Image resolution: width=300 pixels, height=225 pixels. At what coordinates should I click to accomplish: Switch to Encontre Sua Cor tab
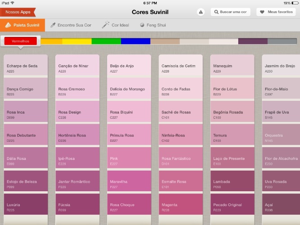point(71,25)
